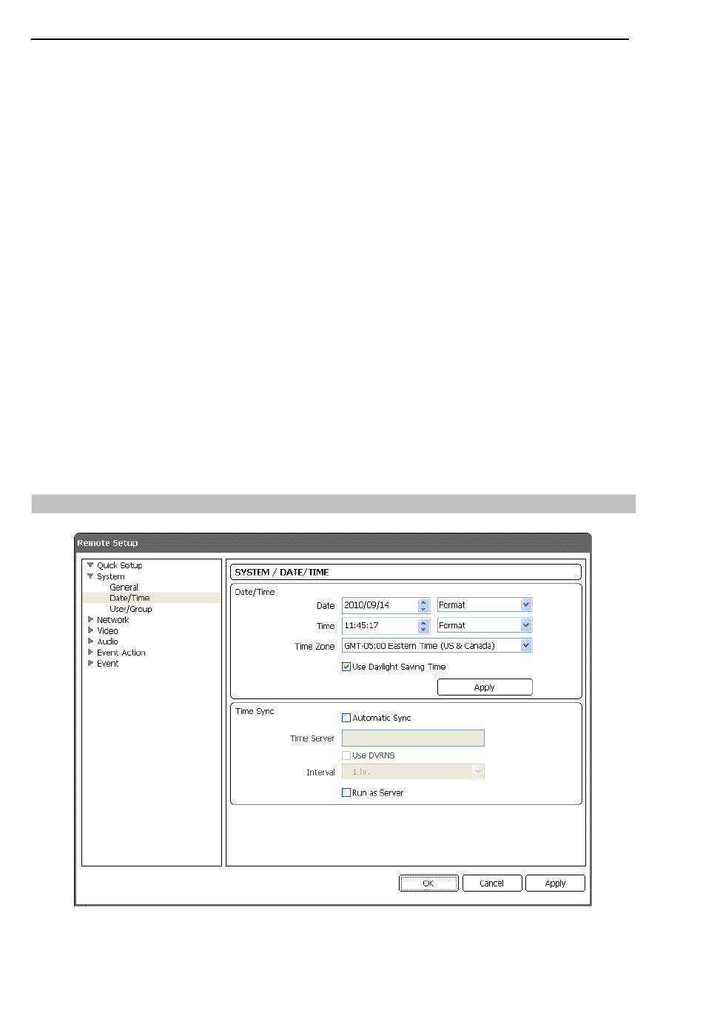703x1027 pixels.
Task: Expand the Event tree node
Action: coord(90,664)
